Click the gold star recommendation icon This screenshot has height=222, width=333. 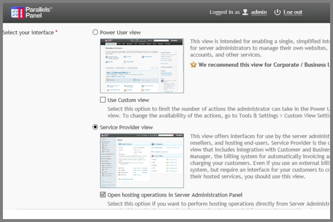pos(193,65)
